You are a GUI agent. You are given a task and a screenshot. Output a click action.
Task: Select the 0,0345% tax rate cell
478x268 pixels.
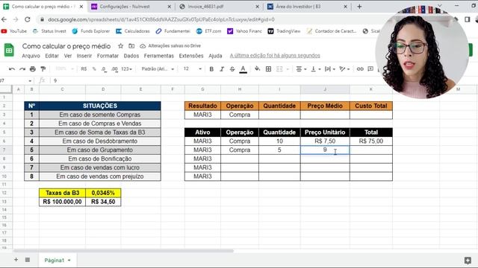click(103, 193)
